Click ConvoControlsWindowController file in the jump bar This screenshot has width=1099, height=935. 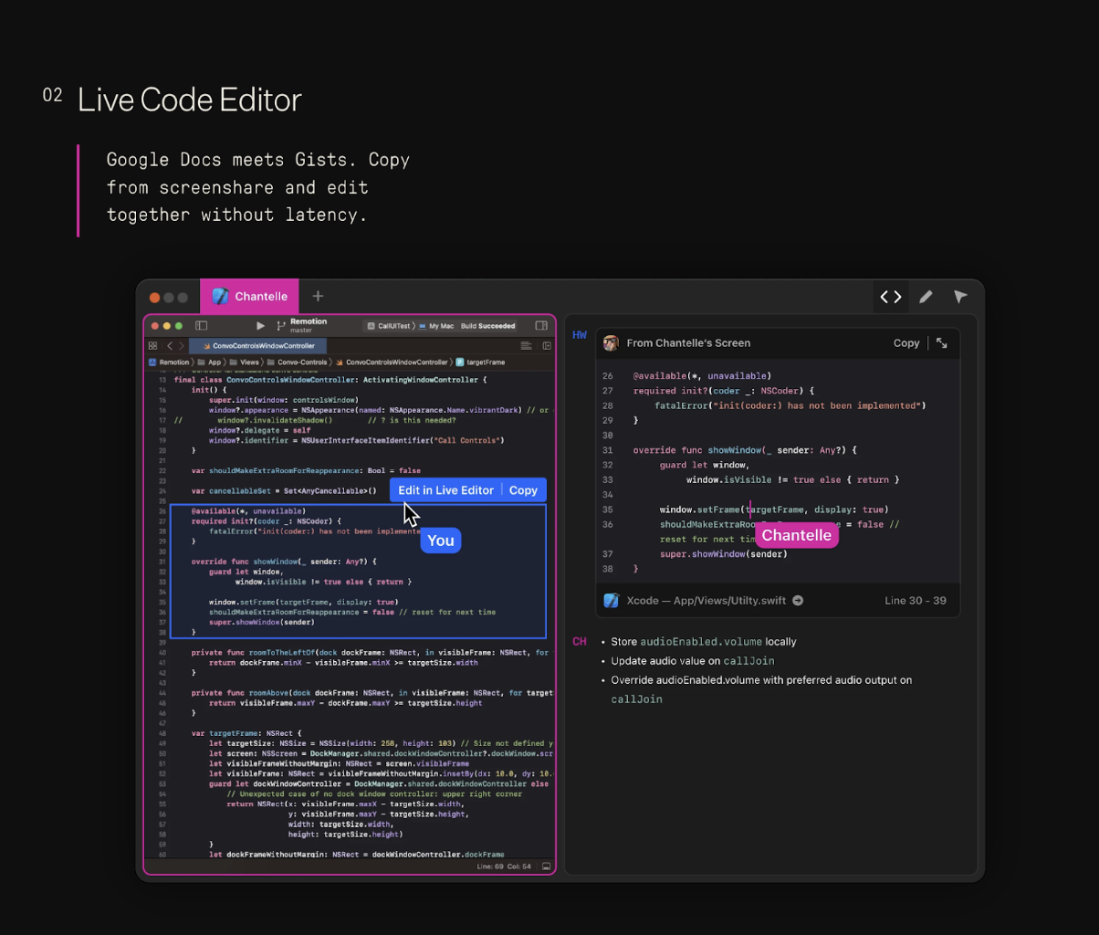click(x=392, y=362)
